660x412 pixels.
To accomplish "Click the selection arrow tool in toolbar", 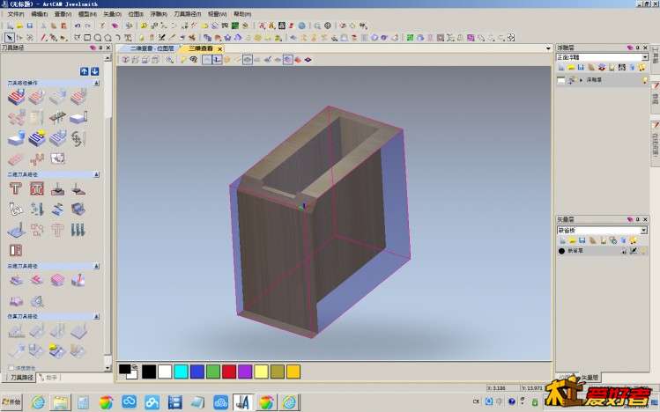I will [9, 38].
